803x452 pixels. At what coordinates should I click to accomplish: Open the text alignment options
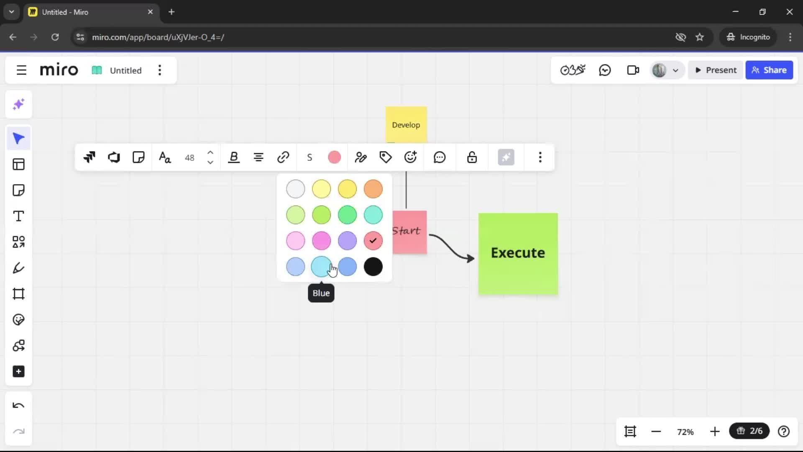click(258, 157)
